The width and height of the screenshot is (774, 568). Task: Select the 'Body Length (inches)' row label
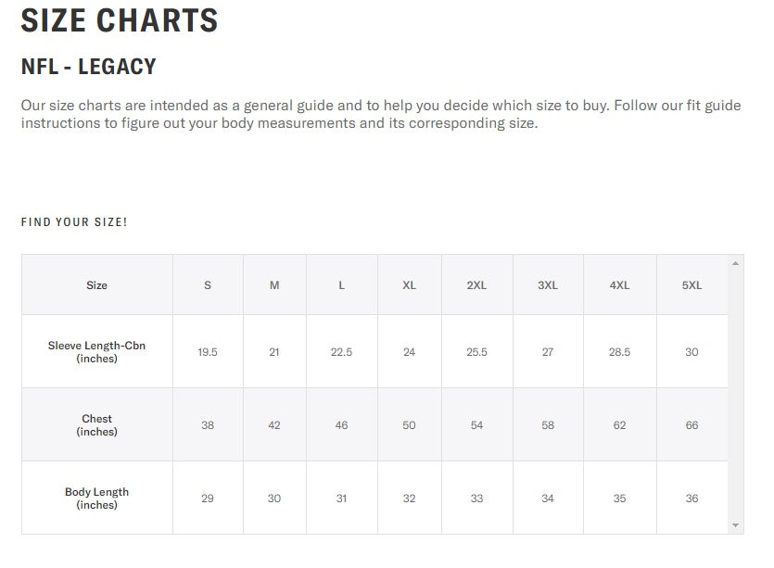tap(96, 499)
